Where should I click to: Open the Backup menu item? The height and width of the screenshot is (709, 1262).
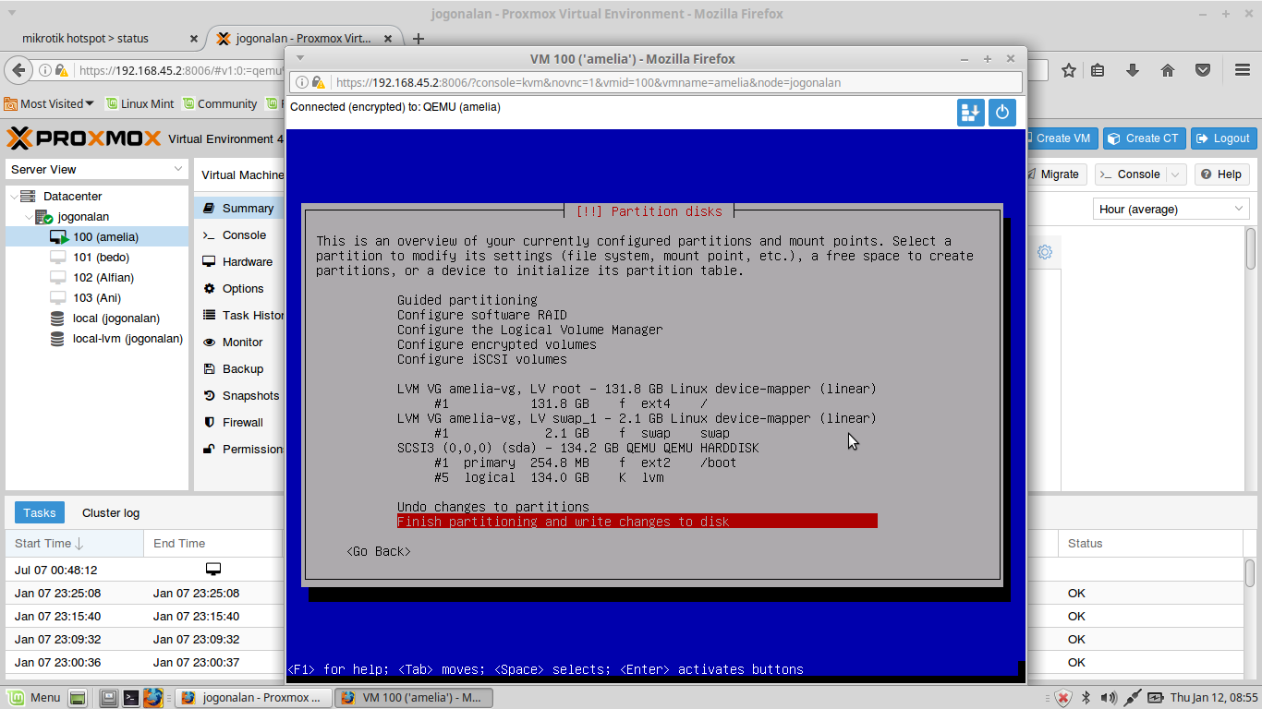[x=239, y=369]
